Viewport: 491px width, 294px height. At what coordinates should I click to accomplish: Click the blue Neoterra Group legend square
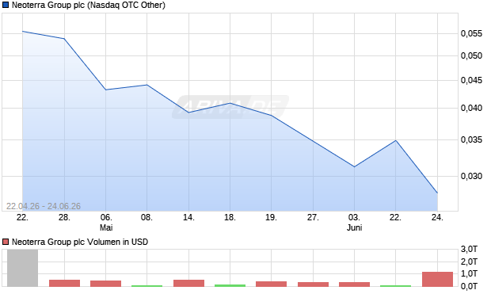pos(6,5)
